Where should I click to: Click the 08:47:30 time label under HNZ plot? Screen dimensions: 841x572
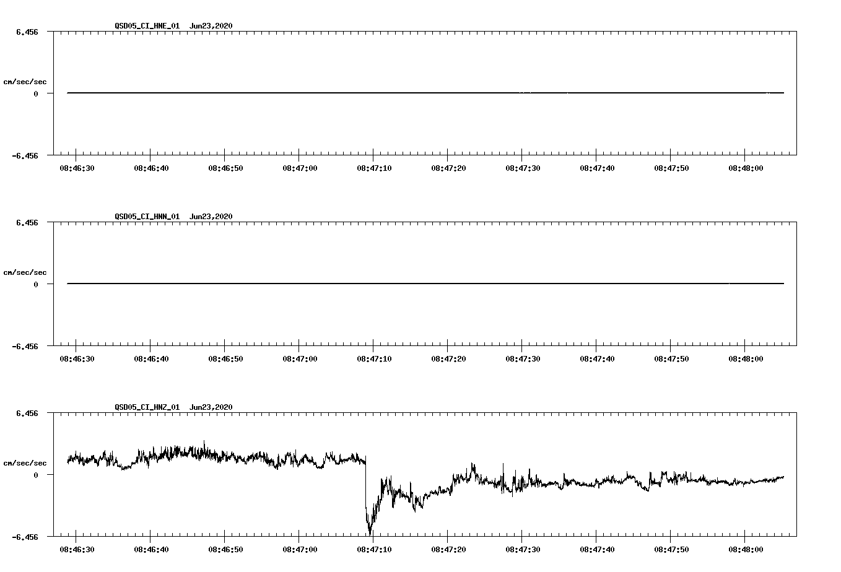523,550
